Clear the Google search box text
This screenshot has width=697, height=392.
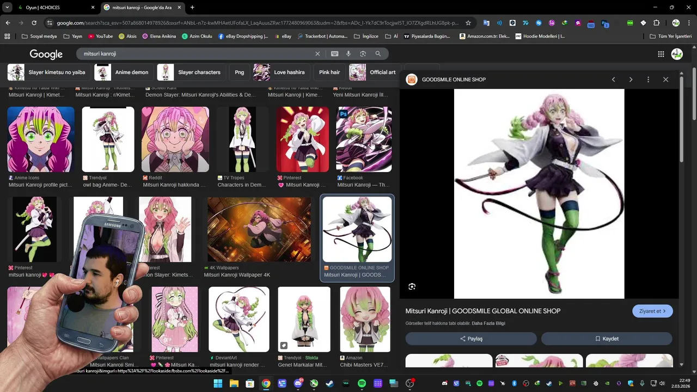click(x=317, y=54)
